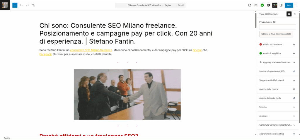Click the Facebook link in the paragraph
Screen dimensions: 300x140
[45, 54]
